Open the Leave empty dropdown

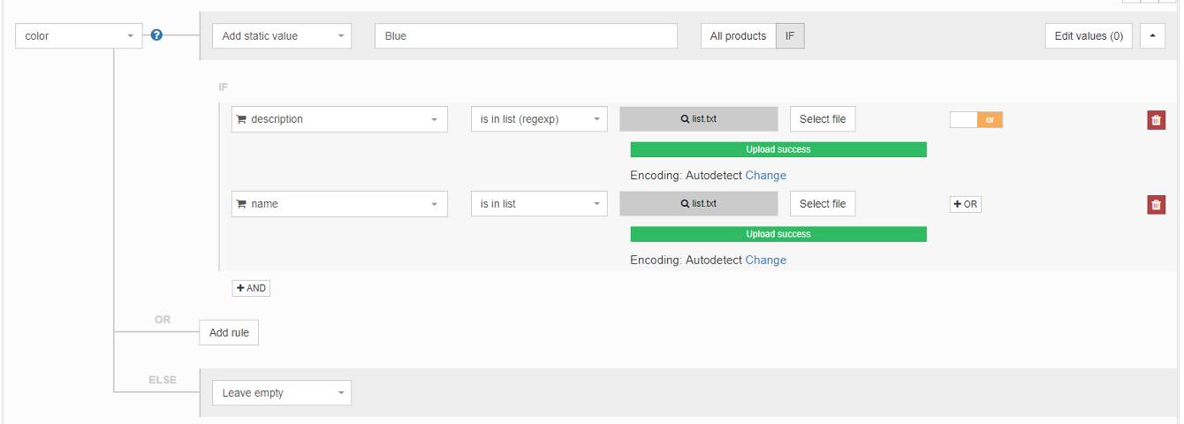click(282, 393)
